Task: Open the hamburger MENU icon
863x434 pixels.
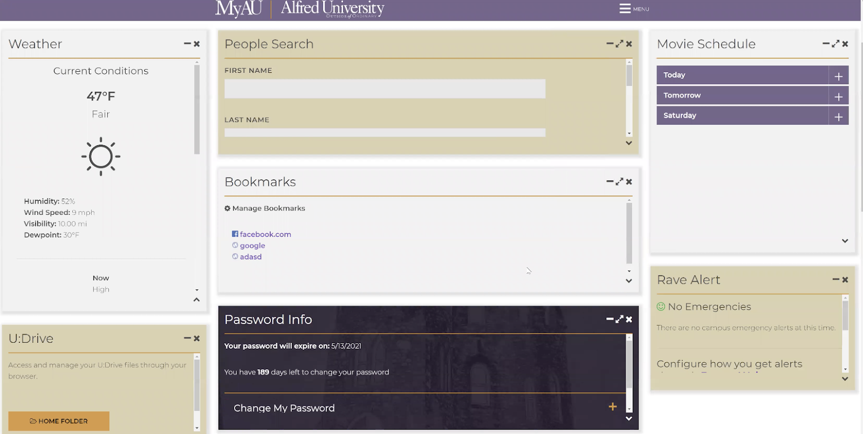Action: click(625, 9)
